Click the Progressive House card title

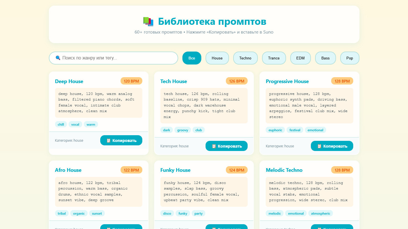tap(287, 81)
